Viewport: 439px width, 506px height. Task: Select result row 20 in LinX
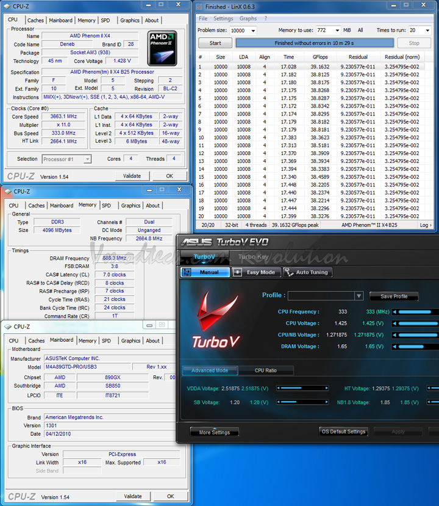pos(310,216)
